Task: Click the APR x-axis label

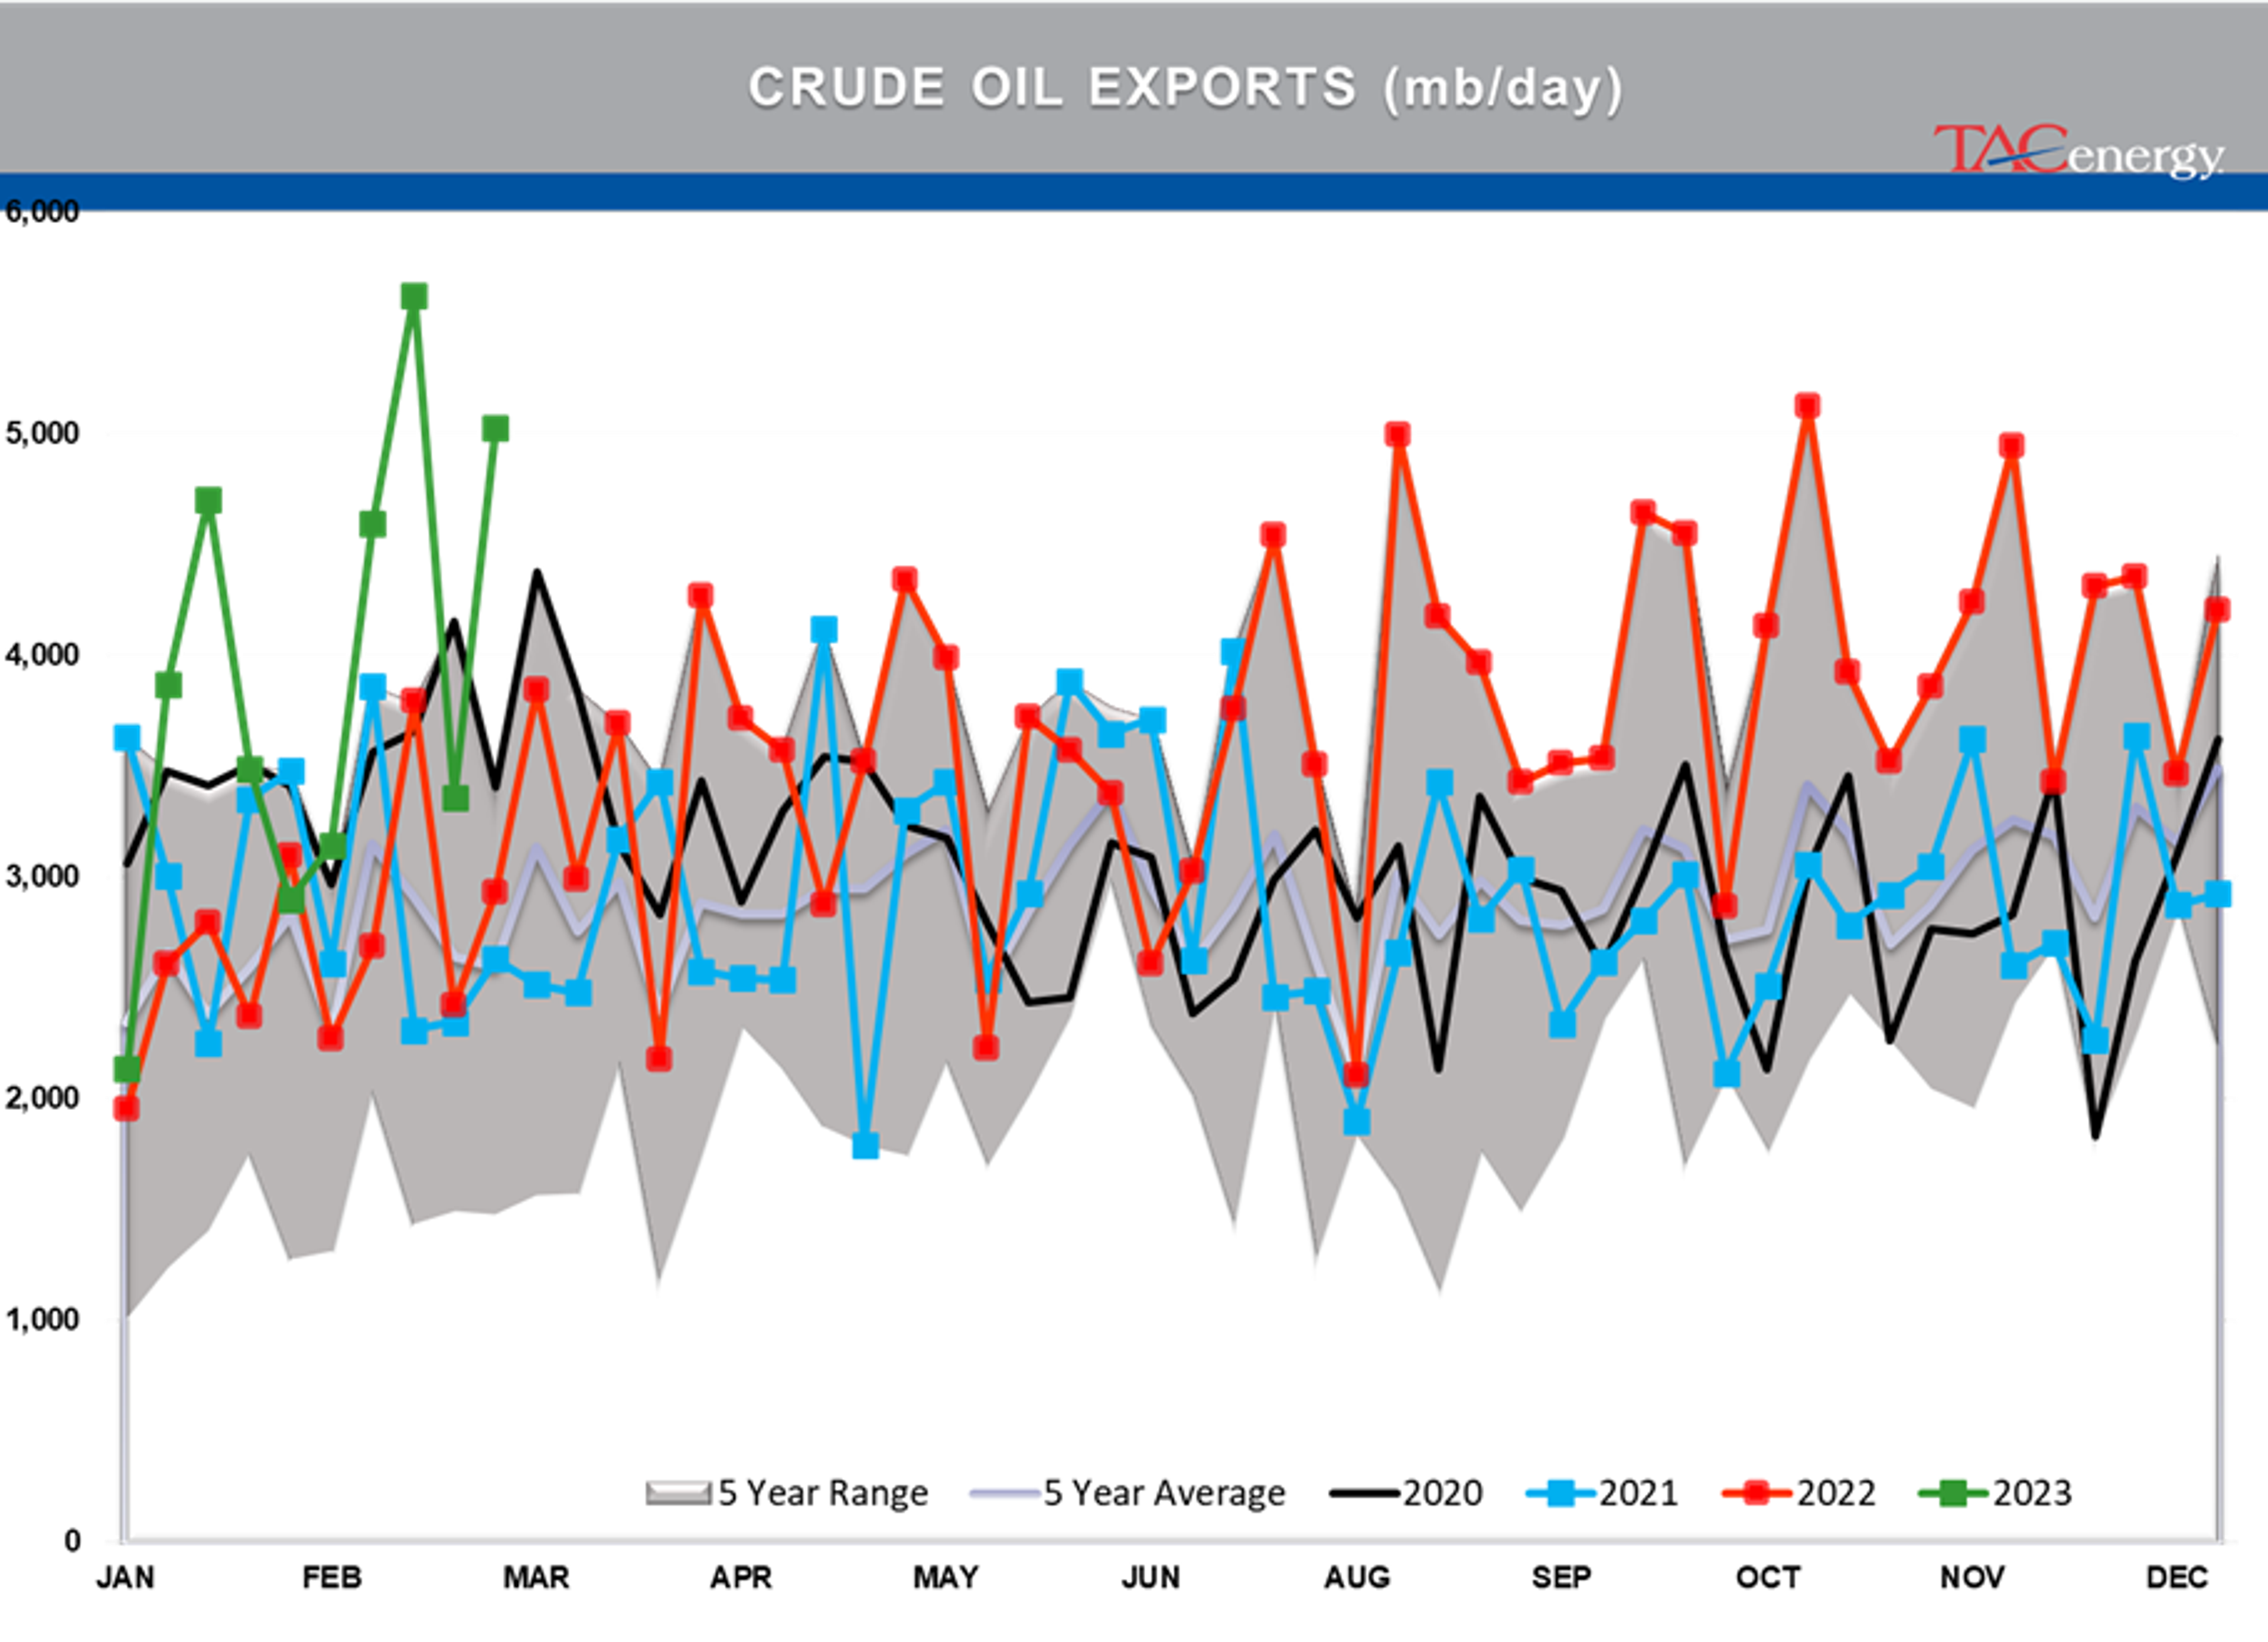Action: pyautogui.click(x=741, y=1577)
